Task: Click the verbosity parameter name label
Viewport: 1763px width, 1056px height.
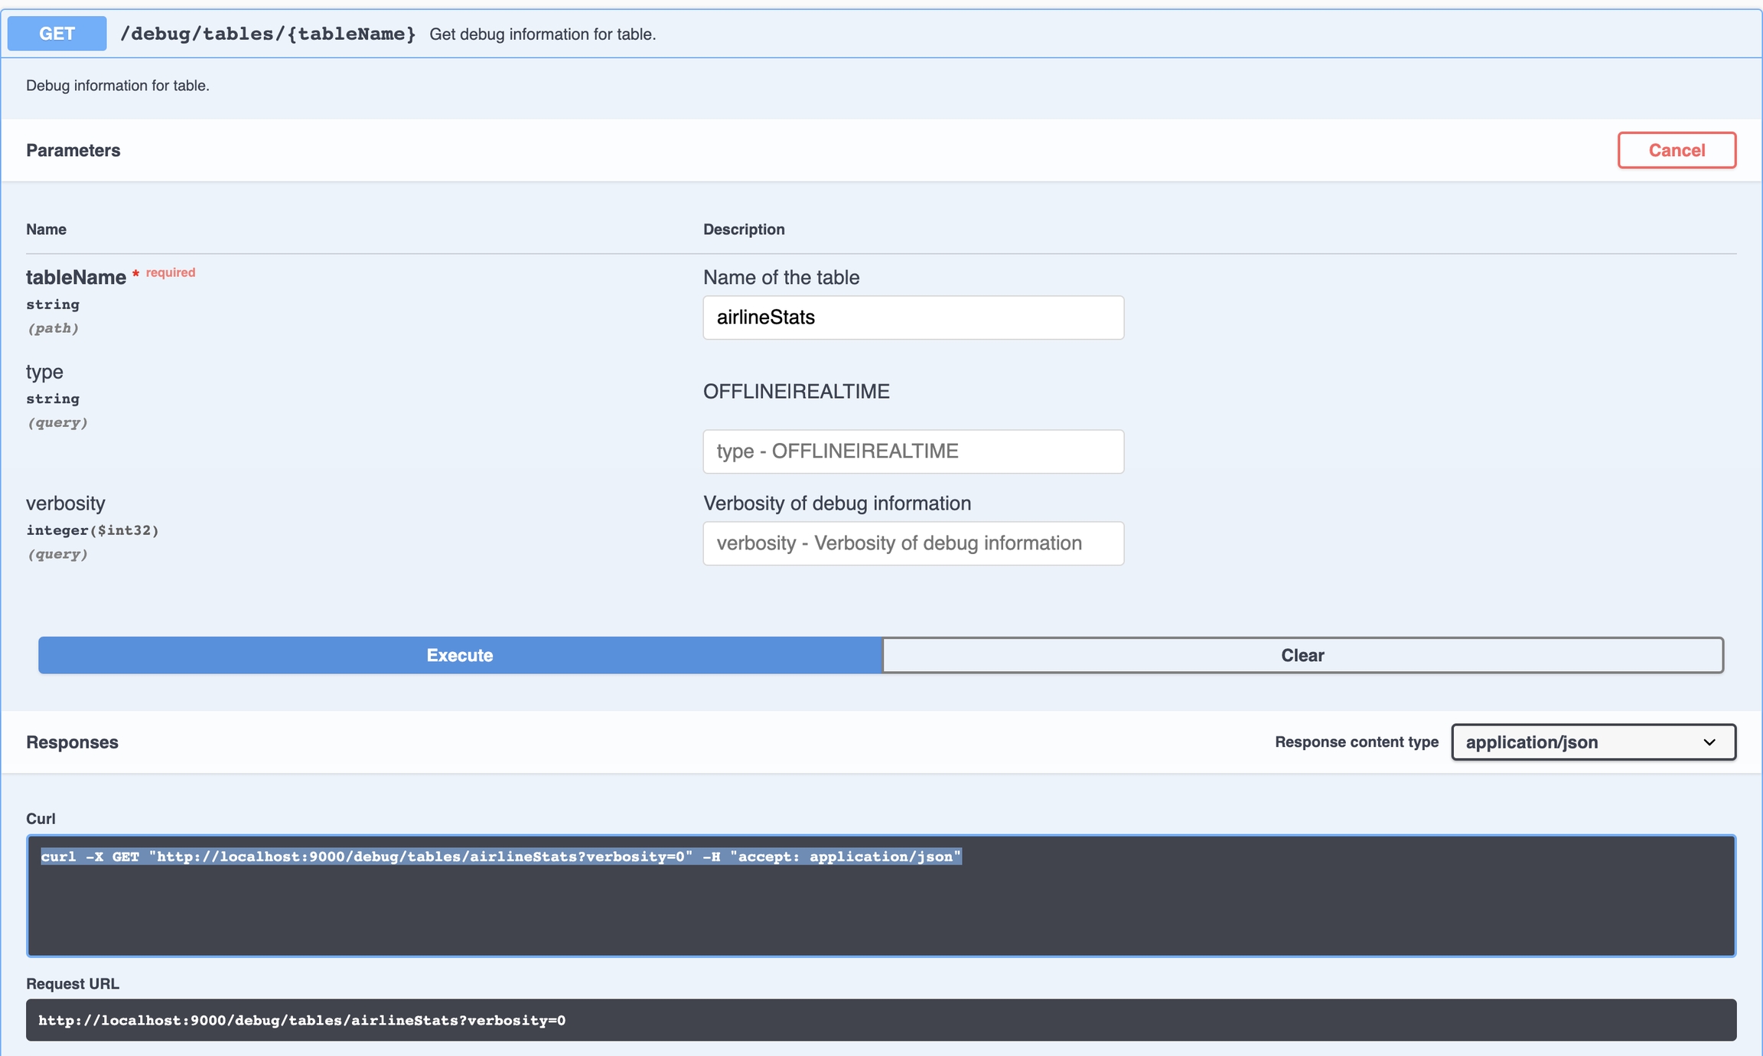Action: click(x=66, y=504)
